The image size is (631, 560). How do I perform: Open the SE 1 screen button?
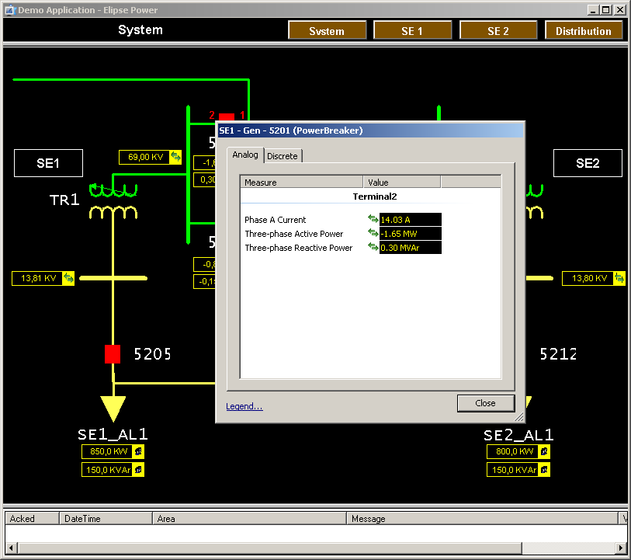coord(412,31)
